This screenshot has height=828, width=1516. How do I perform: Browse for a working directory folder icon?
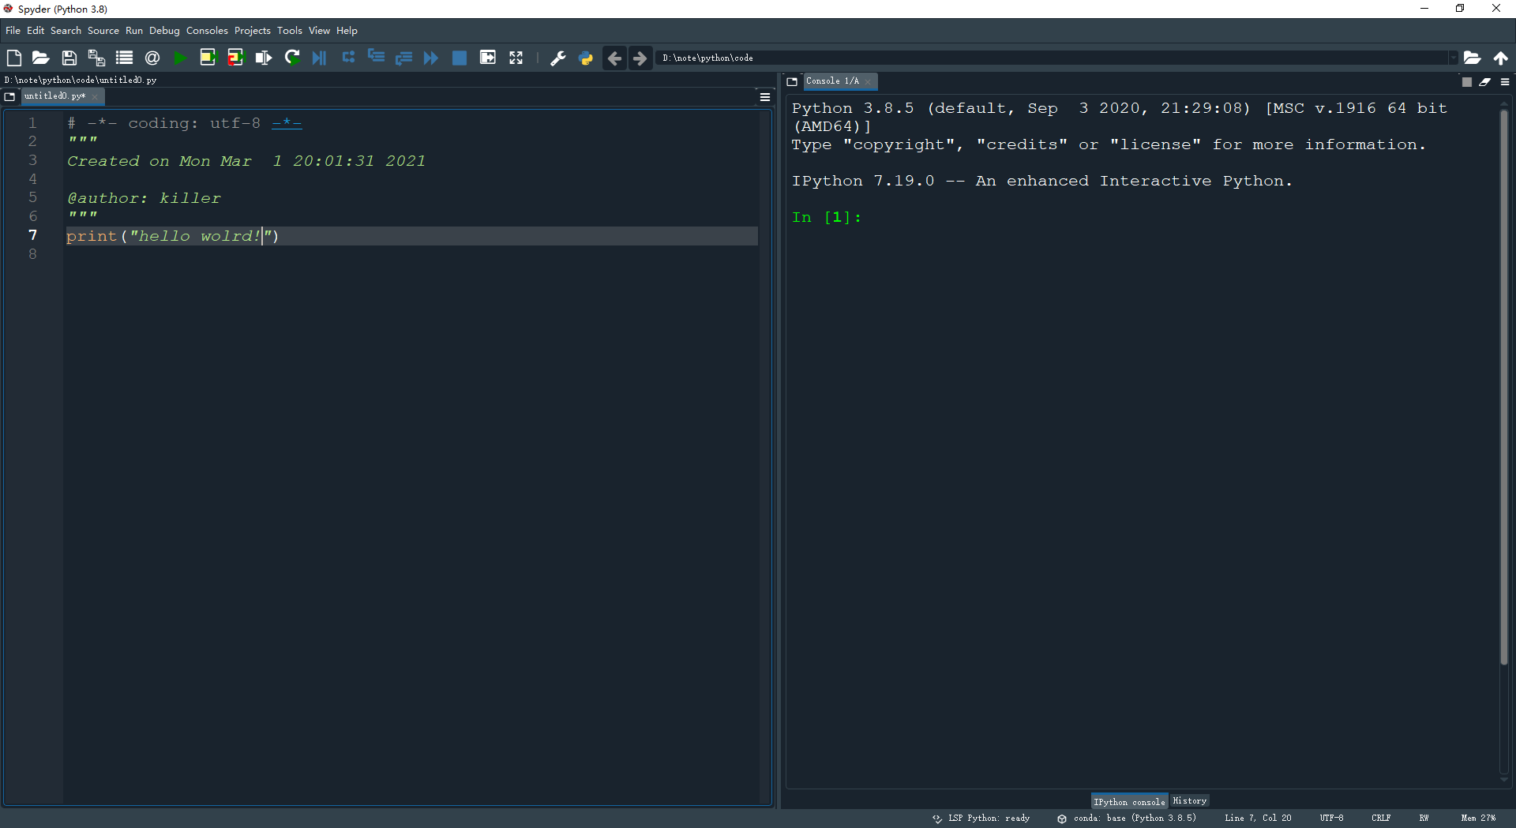pyautogui.click(x=1472, y=58)
